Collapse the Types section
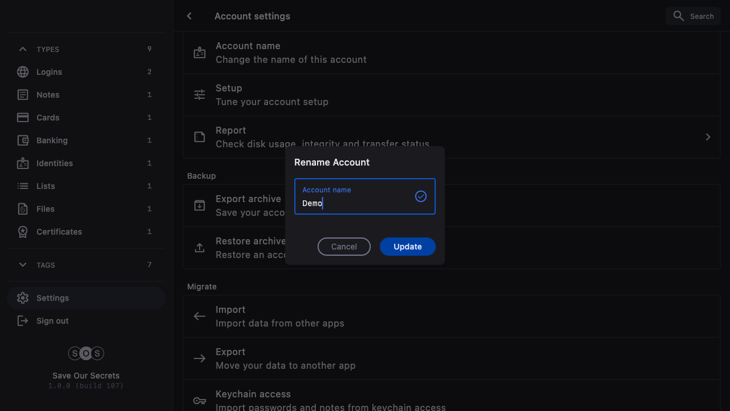The image size is (730, 411). [x=23, y=49]
